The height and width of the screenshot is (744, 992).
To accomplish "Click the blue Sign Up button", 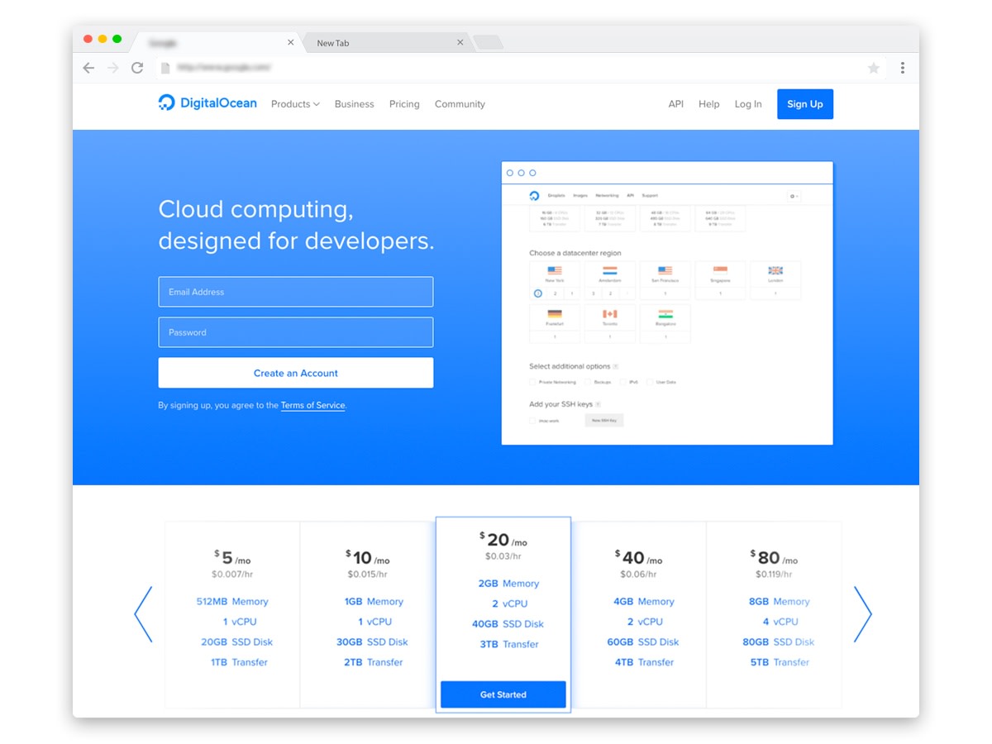I will point(805,104).
